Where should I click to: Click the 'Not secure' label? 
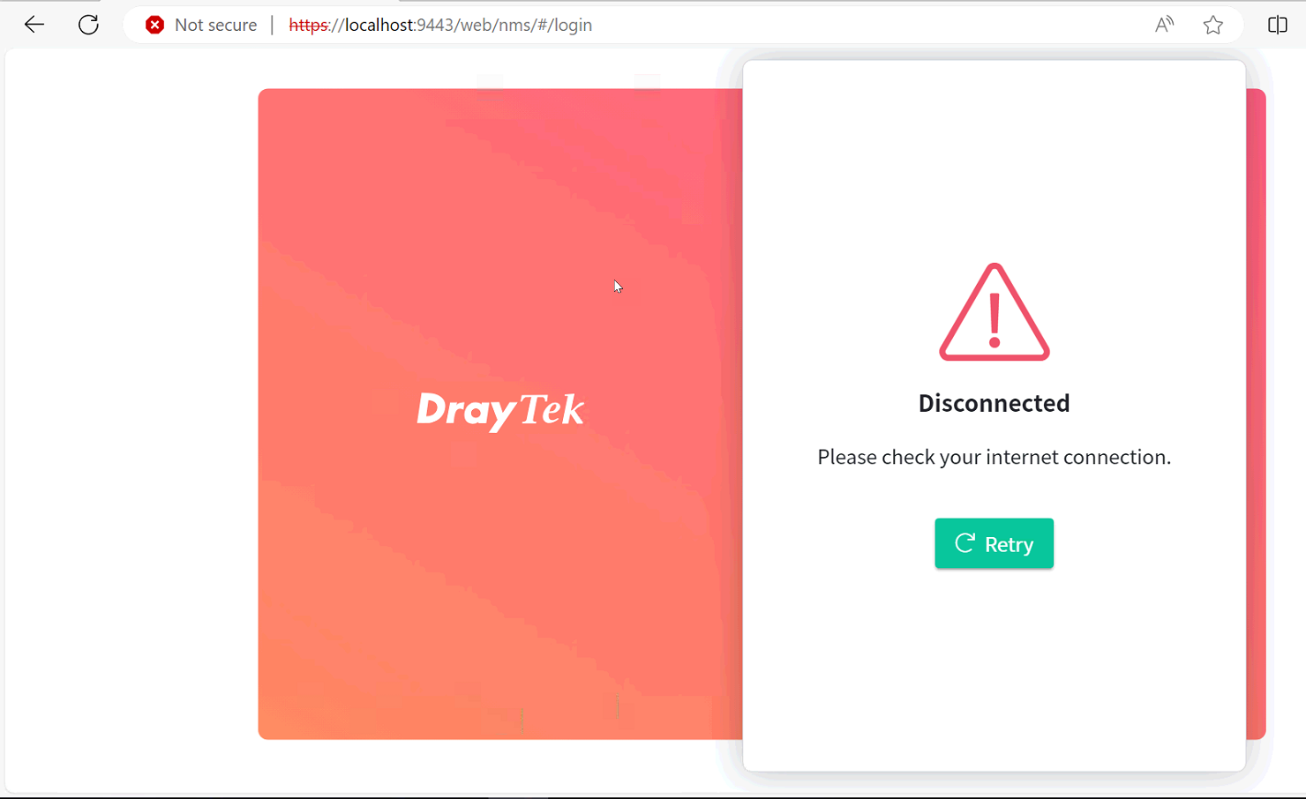(x=216, y=25)
